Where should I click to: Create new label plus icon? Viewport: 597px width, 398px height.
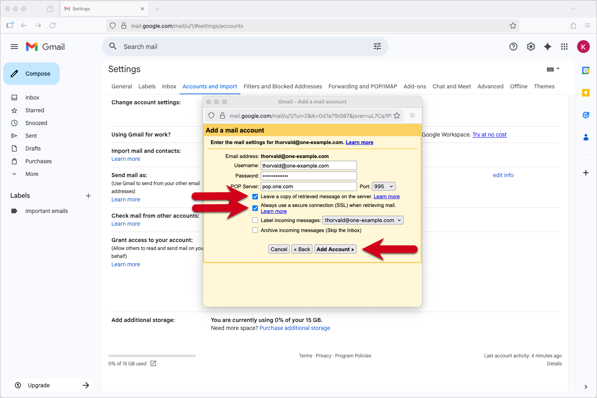click(x=88, y=196)
